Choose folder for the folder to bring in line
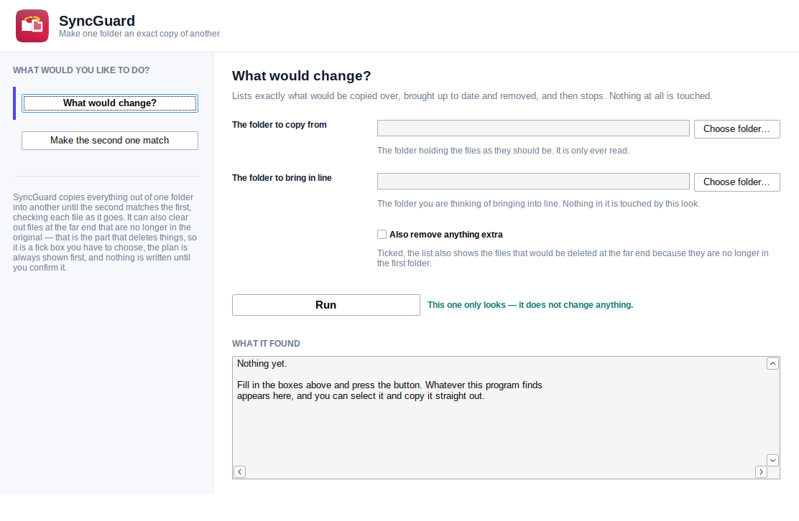Image resolution: width=799 pixels, height=521 pixels. pos(736,182)
